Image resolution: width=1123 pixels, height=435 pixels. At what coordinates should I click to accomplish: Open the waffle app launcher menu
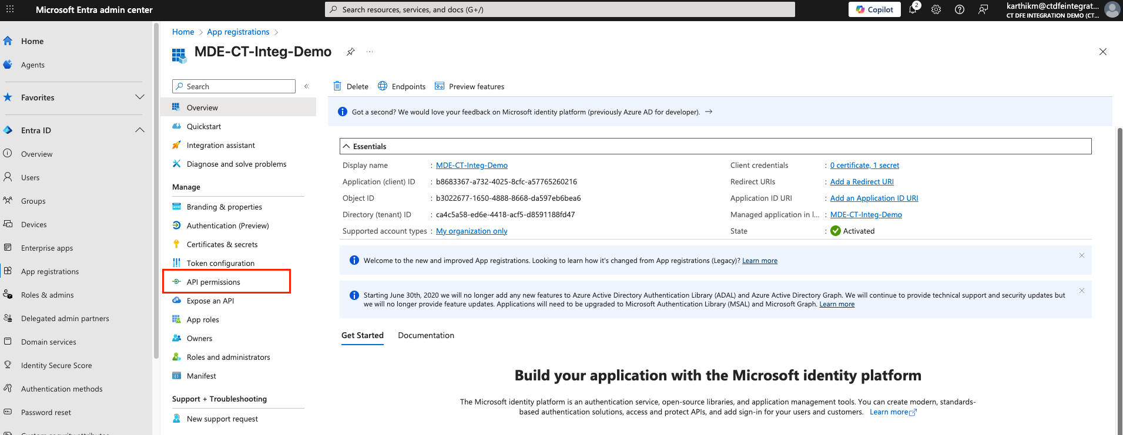pyautogui.click(x=10, y=9)
